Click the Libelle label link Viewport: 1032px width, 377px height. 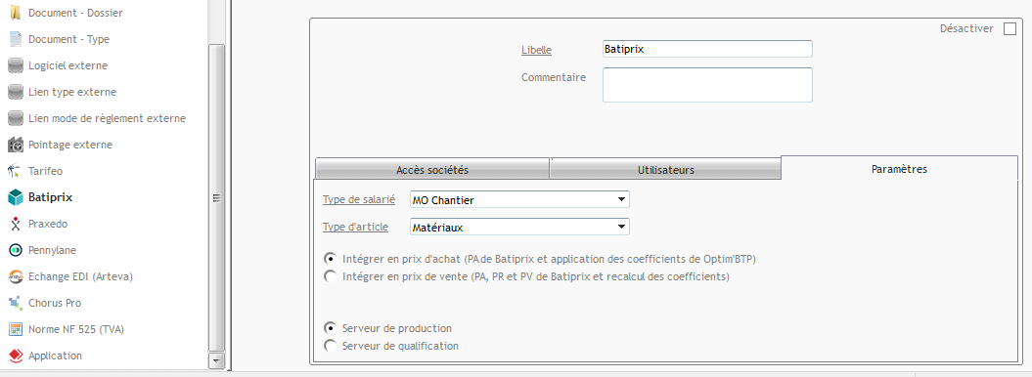(536, 50)
